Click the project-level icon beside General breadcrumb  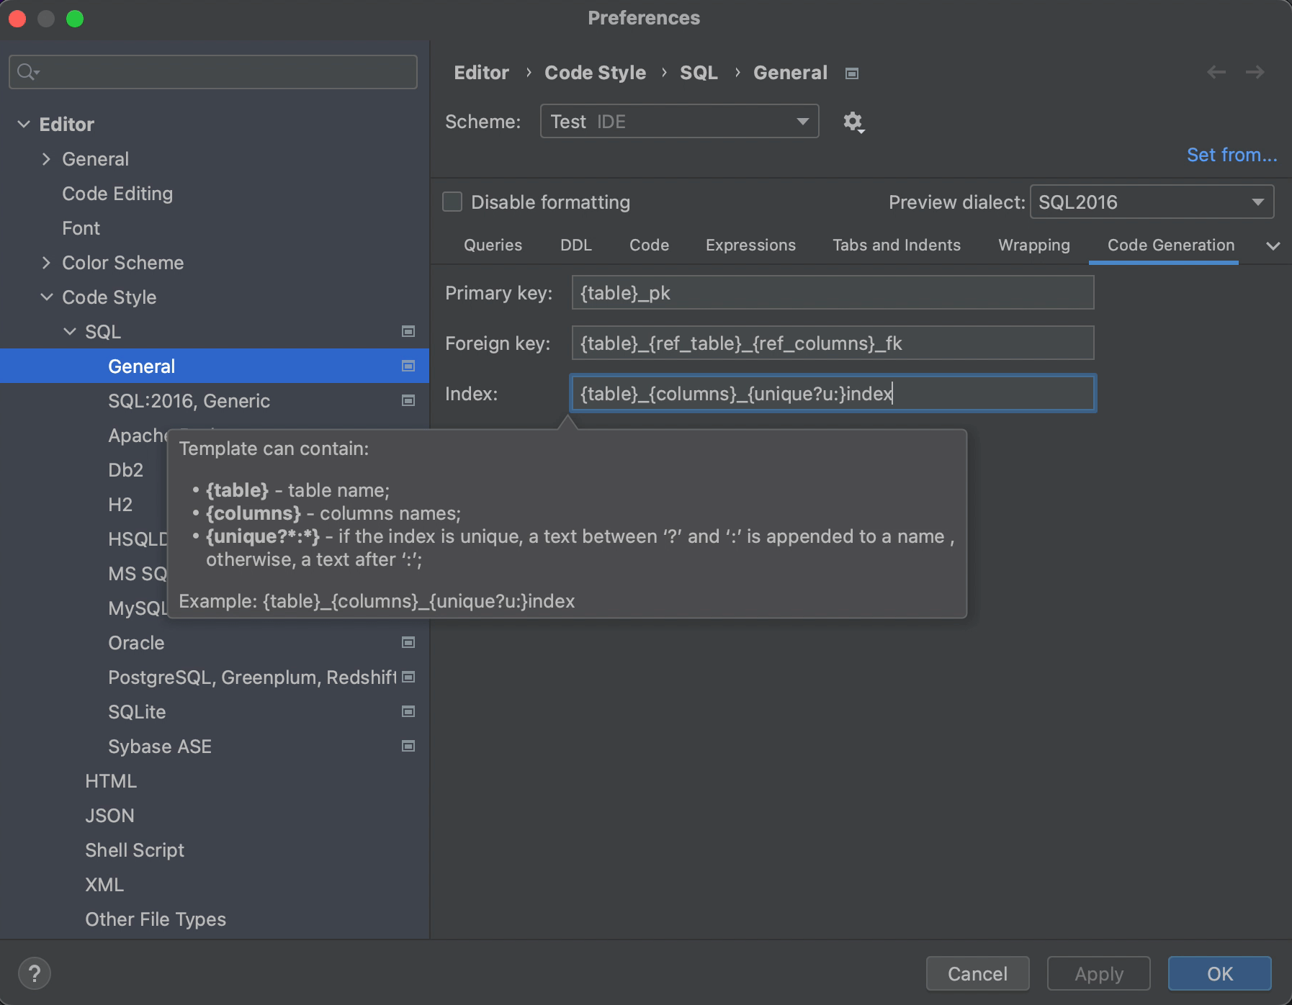click(852, 73)
